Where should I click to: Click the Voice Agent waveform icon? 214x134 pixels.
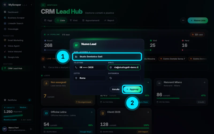5,46
